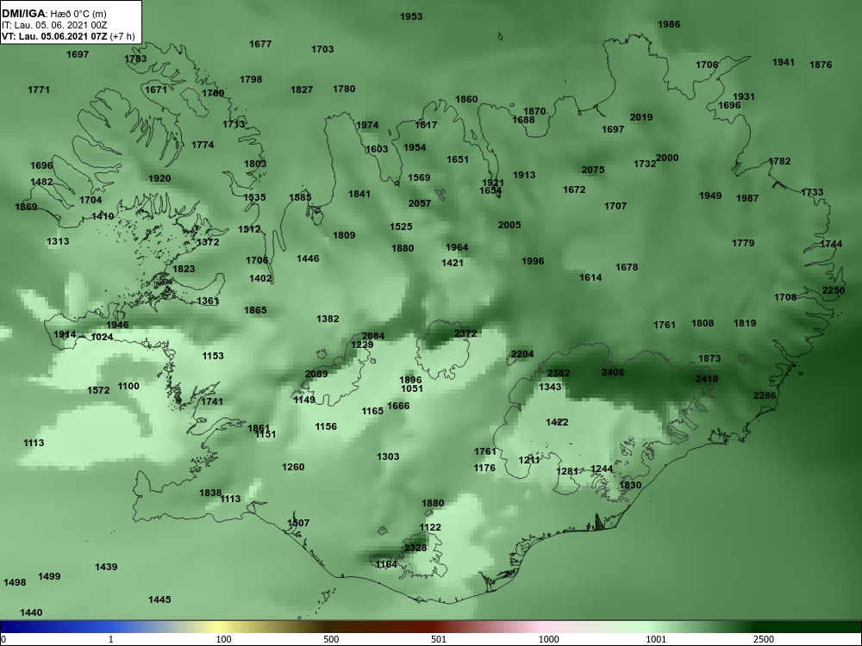Image resolution: width=862 pixels, height=646 pixels.
Task: Click the map value "1507"
Action: 298,523
